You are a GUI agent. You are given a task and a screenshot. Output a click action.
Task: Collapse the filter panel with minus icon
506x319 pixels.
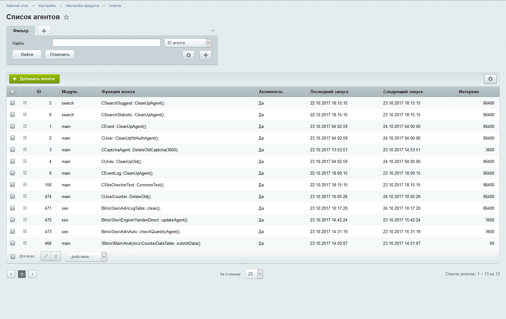coord(213,31)
